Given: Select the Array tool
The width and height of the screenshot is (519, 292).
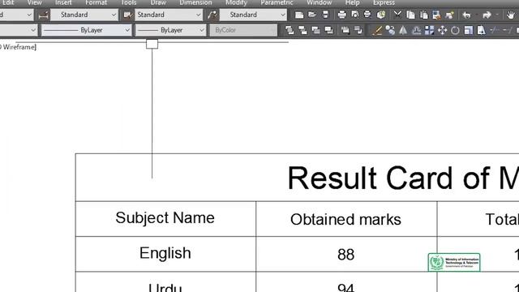Looking at the screenshot, I should 429,31.
